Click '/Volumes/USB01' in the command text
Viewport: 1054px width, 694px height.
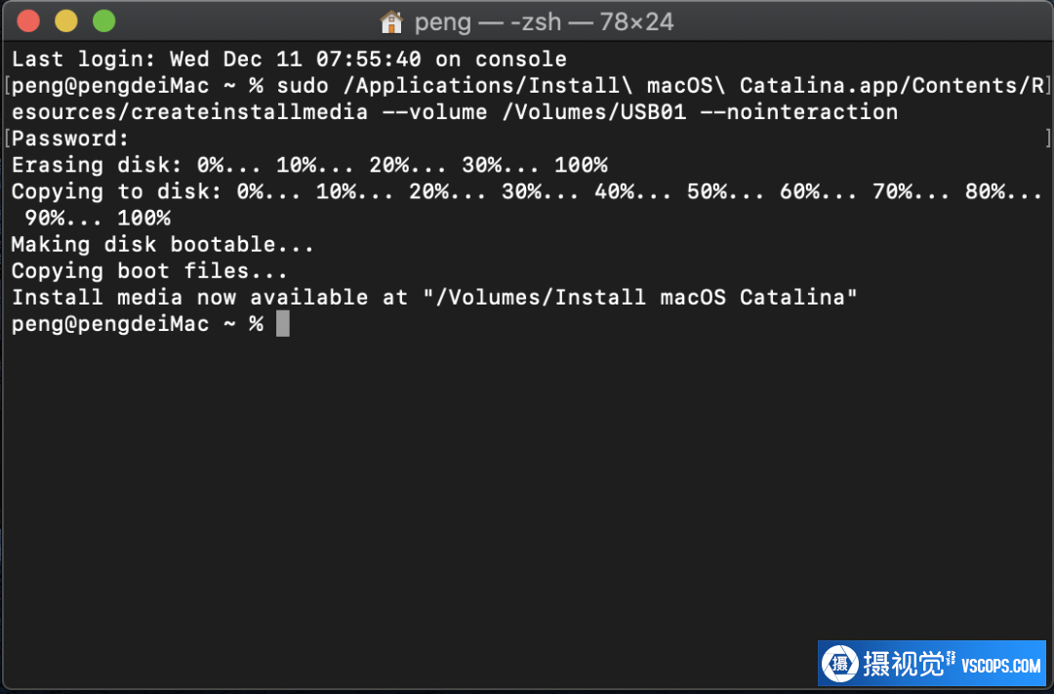pos(594,112)
